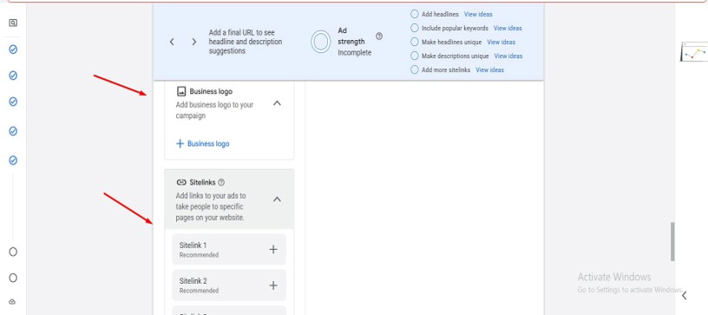Click the Sitelinks link icon
The width and height of the screenshot is (708, 315).
click(x=181, y=182)
